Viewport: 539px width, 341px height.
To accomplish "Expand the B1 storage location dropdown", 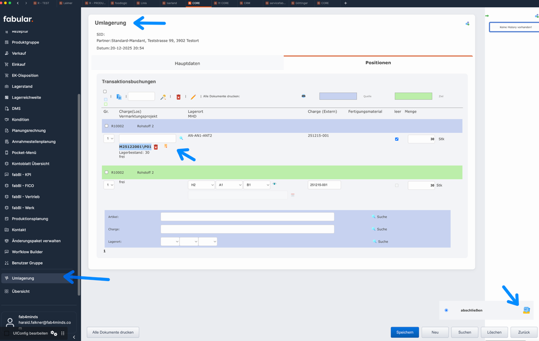I will pos(257,185).
